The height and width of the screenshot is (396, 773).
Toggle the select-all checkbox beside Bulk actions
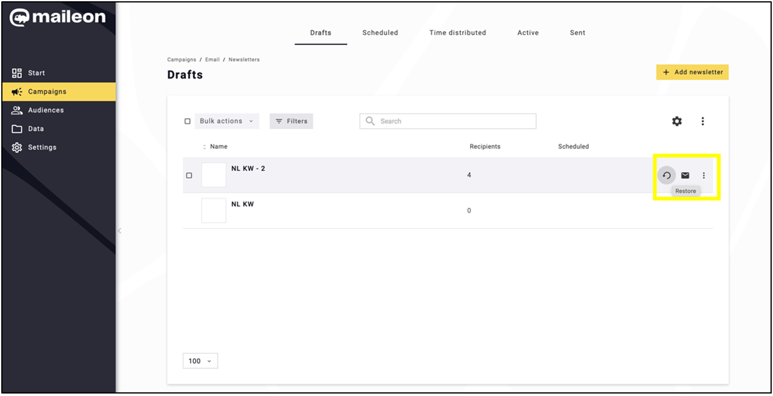[x=188, y=121]
